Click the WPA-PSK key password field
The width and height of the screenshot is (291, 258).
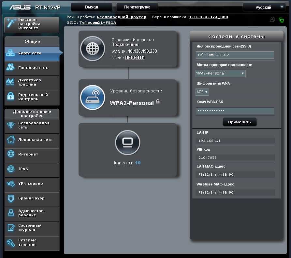(235, 111)
